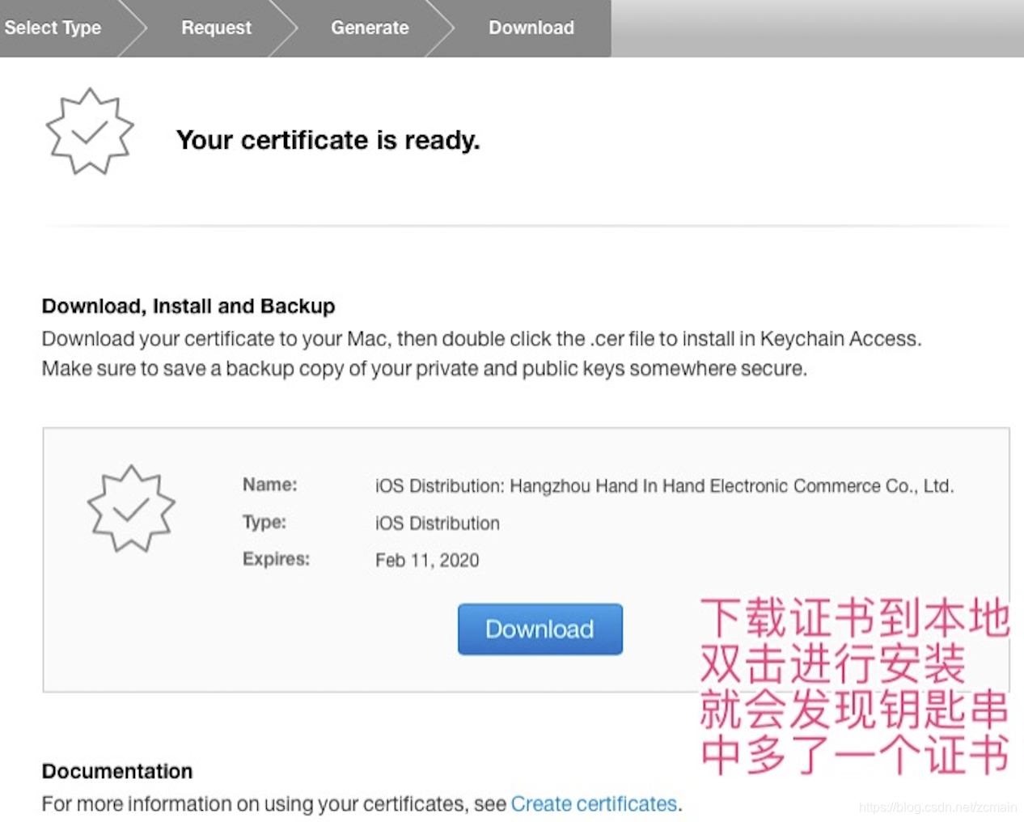Select the Select Type step
Screen dimensions: 1024x822
click(x=53, y=28)
